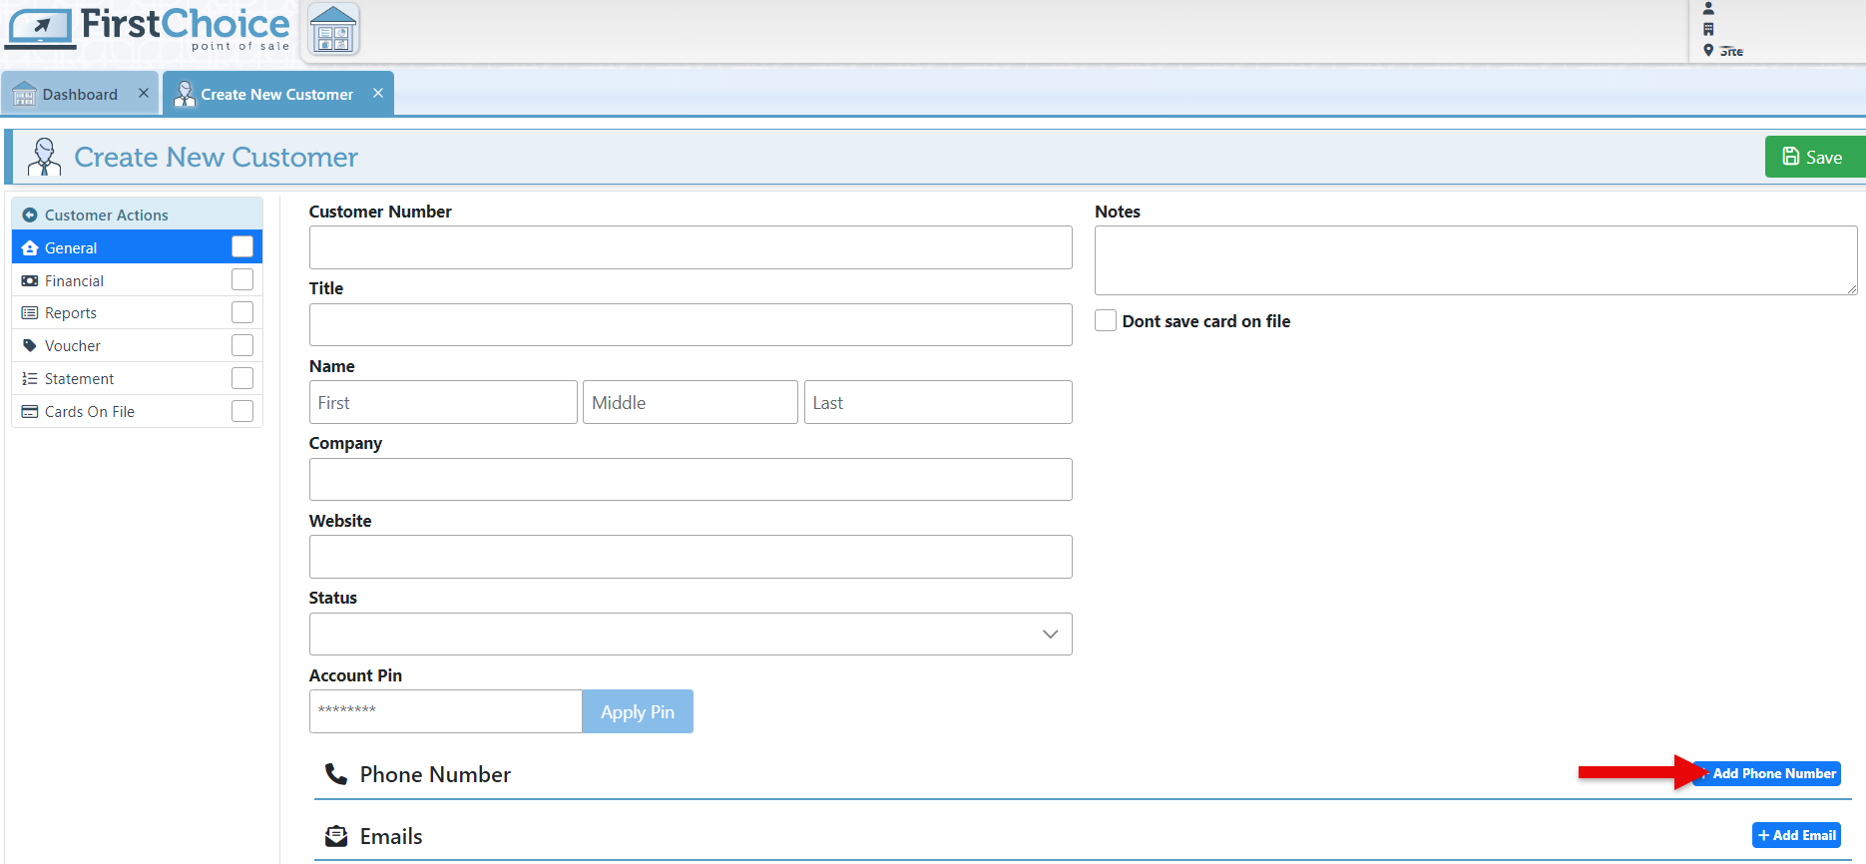Screen dimensions: 1866x864
Task: Click the envelope icon next to Emails
Action: pos(336,836)
